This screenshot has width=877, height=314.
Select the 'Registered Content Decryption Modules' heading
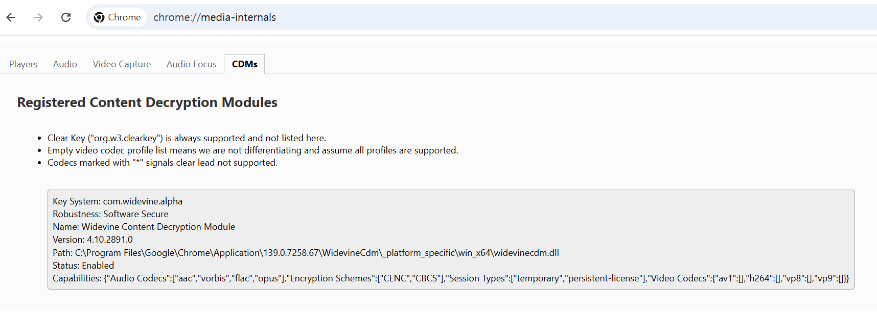pyautogui.click(x=147, y=102)
